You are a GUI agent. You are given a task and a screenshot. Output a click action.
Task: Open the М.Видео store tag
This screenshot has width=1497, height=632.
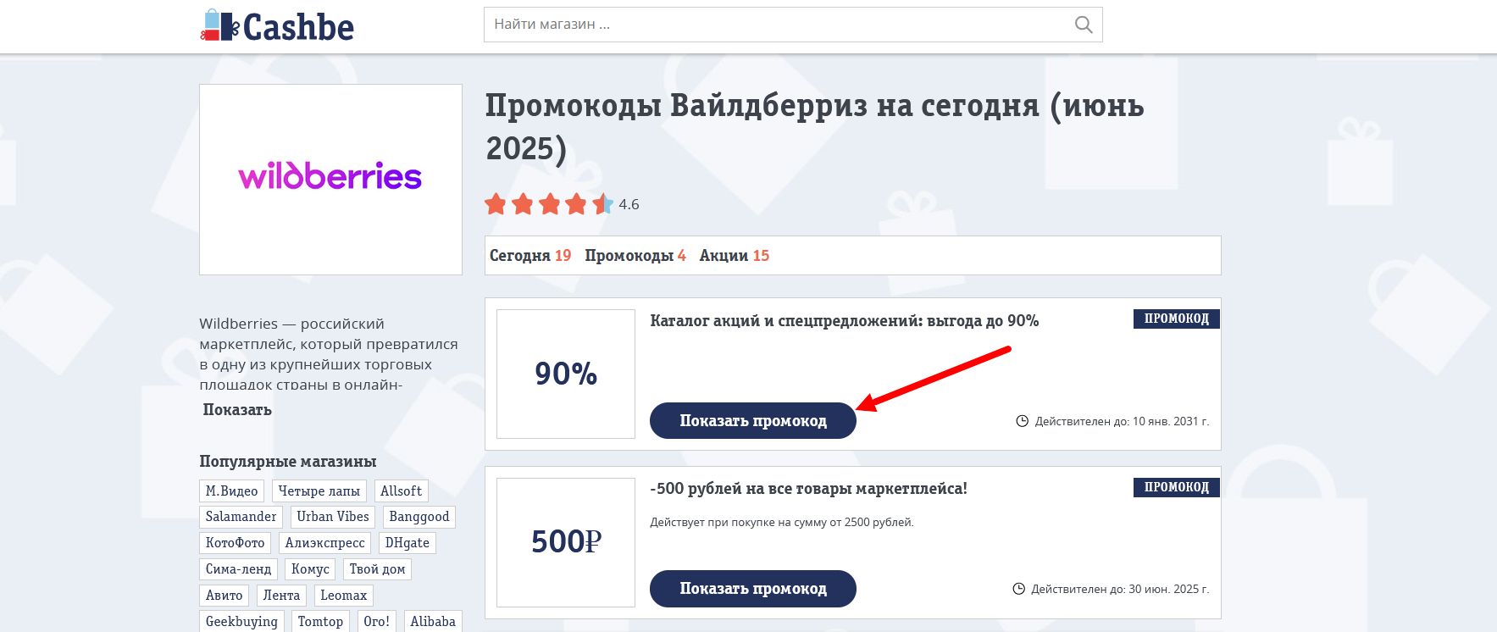click(232, 491)
